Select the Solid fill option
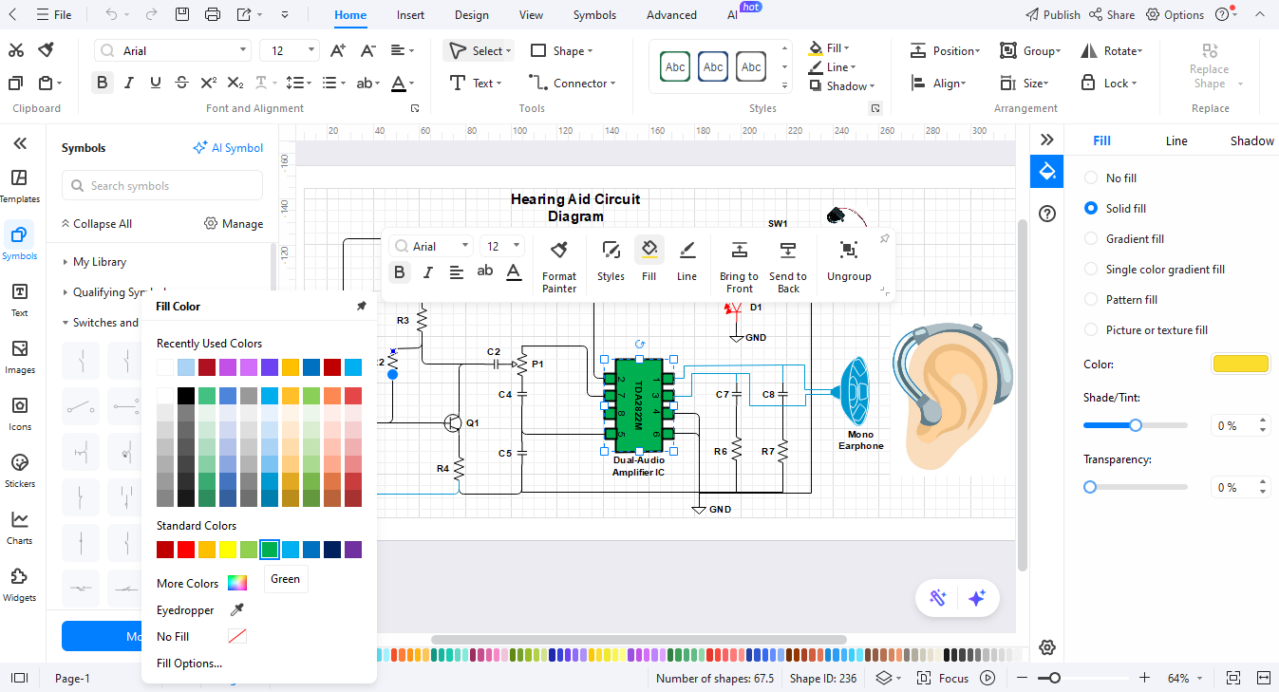 click(x=1090, y=208)
